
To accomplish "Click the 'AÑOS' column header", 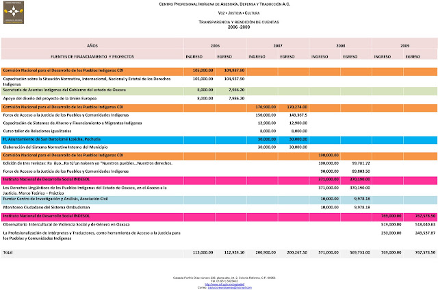I will (92, 46).
